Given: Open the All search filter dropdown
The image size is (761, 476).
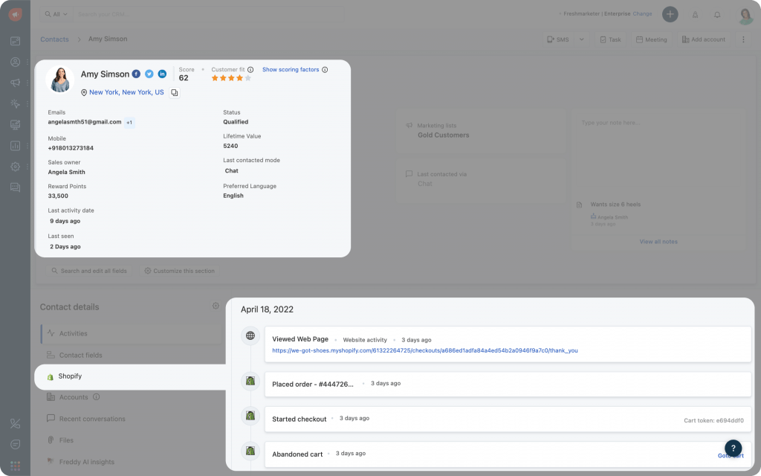Looking at the screenshot, I should click(x=56, y=14).
